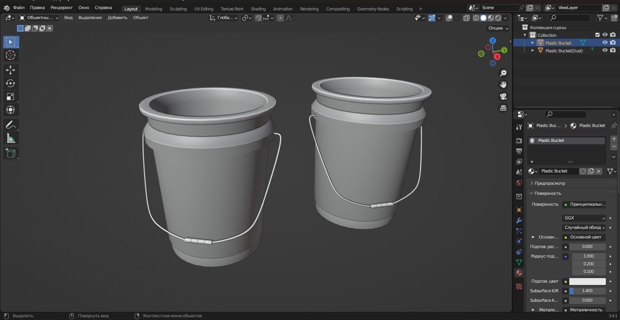Open the Physics properties tab
This screenshot has height=320, width=620.
click(x=519, y=241)
